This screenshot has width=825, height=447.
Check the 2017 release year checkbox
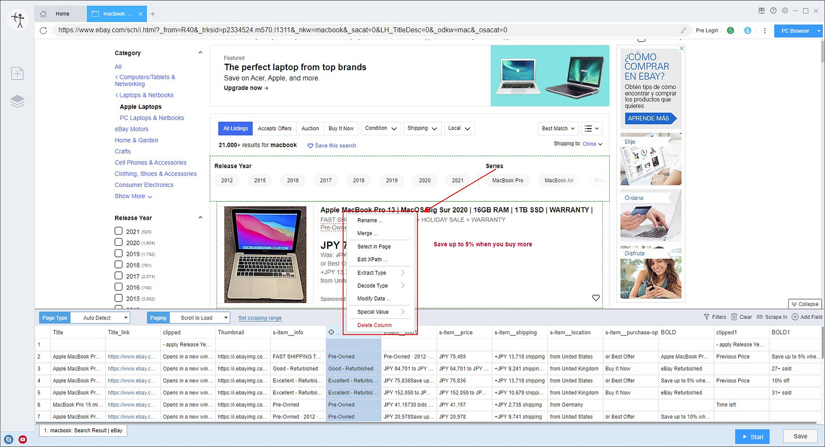118,276
